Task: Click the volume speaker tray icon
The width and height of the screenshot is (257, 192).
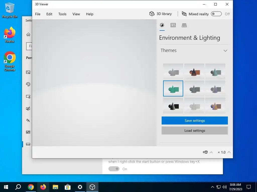Action: point(225,187)
